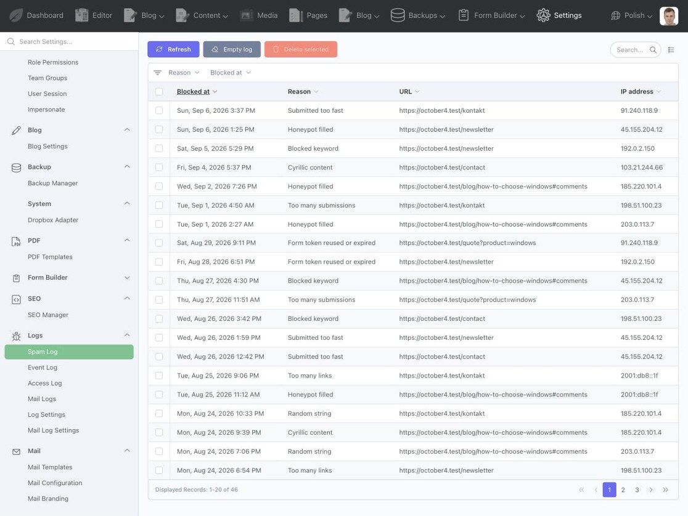
Task: Open the list setup icon beside search
Action: (671, 49)
